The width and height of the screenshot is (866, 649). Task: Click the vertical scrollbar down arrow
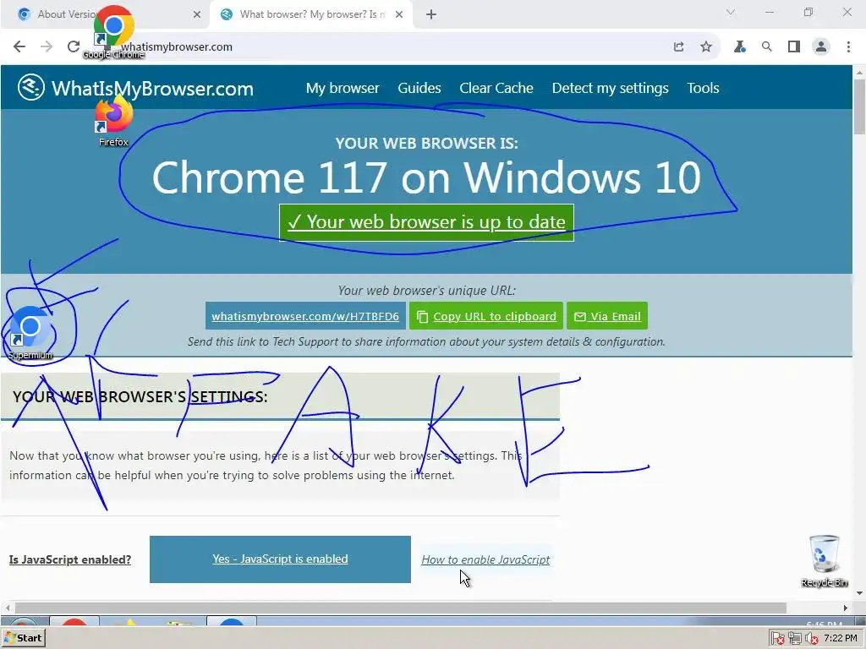(x=859, y=593)
